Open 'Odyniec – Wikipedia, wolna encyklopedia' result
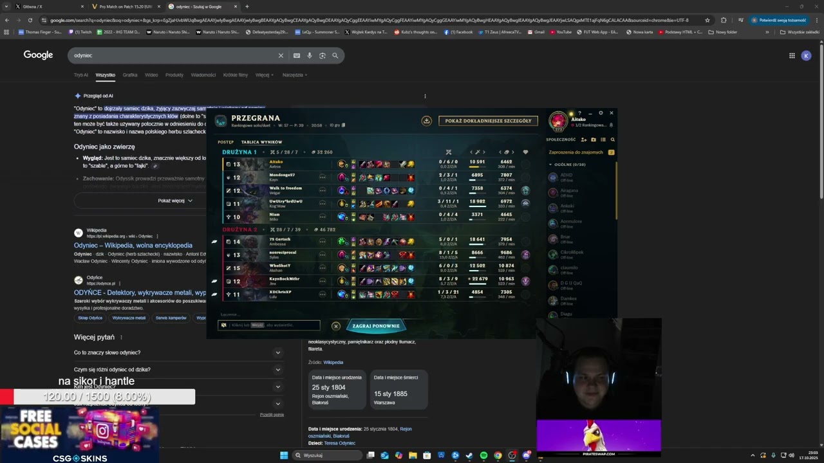The height and width of the screenshot is (463, 824). tap(133, 246)
